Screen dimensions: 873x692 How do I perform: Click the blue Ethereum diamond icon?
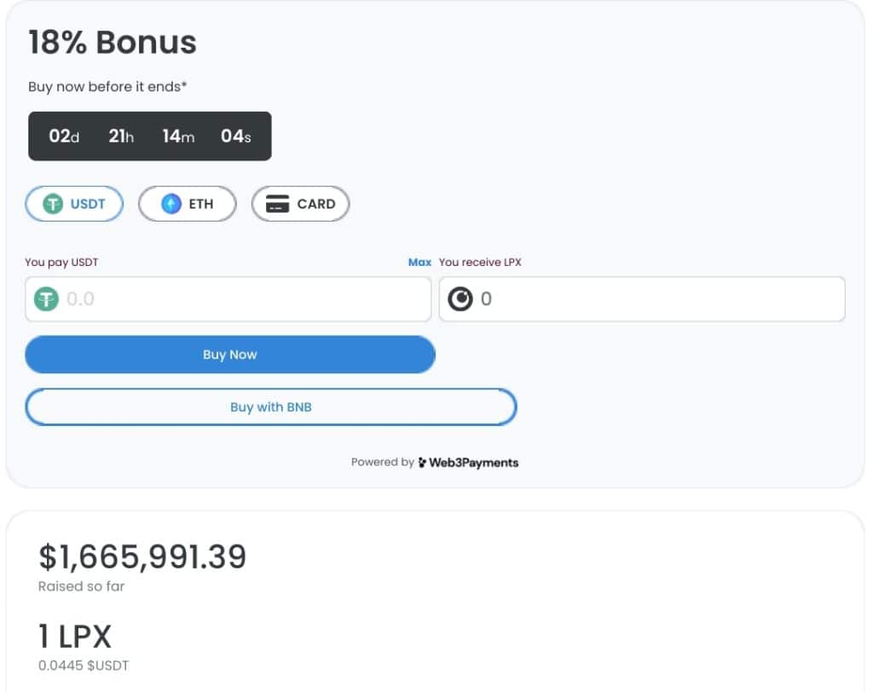coord(171,204)
